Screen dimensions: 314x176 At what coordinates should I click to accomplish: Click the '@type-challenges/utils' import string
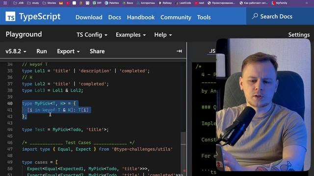click(142, 149)
